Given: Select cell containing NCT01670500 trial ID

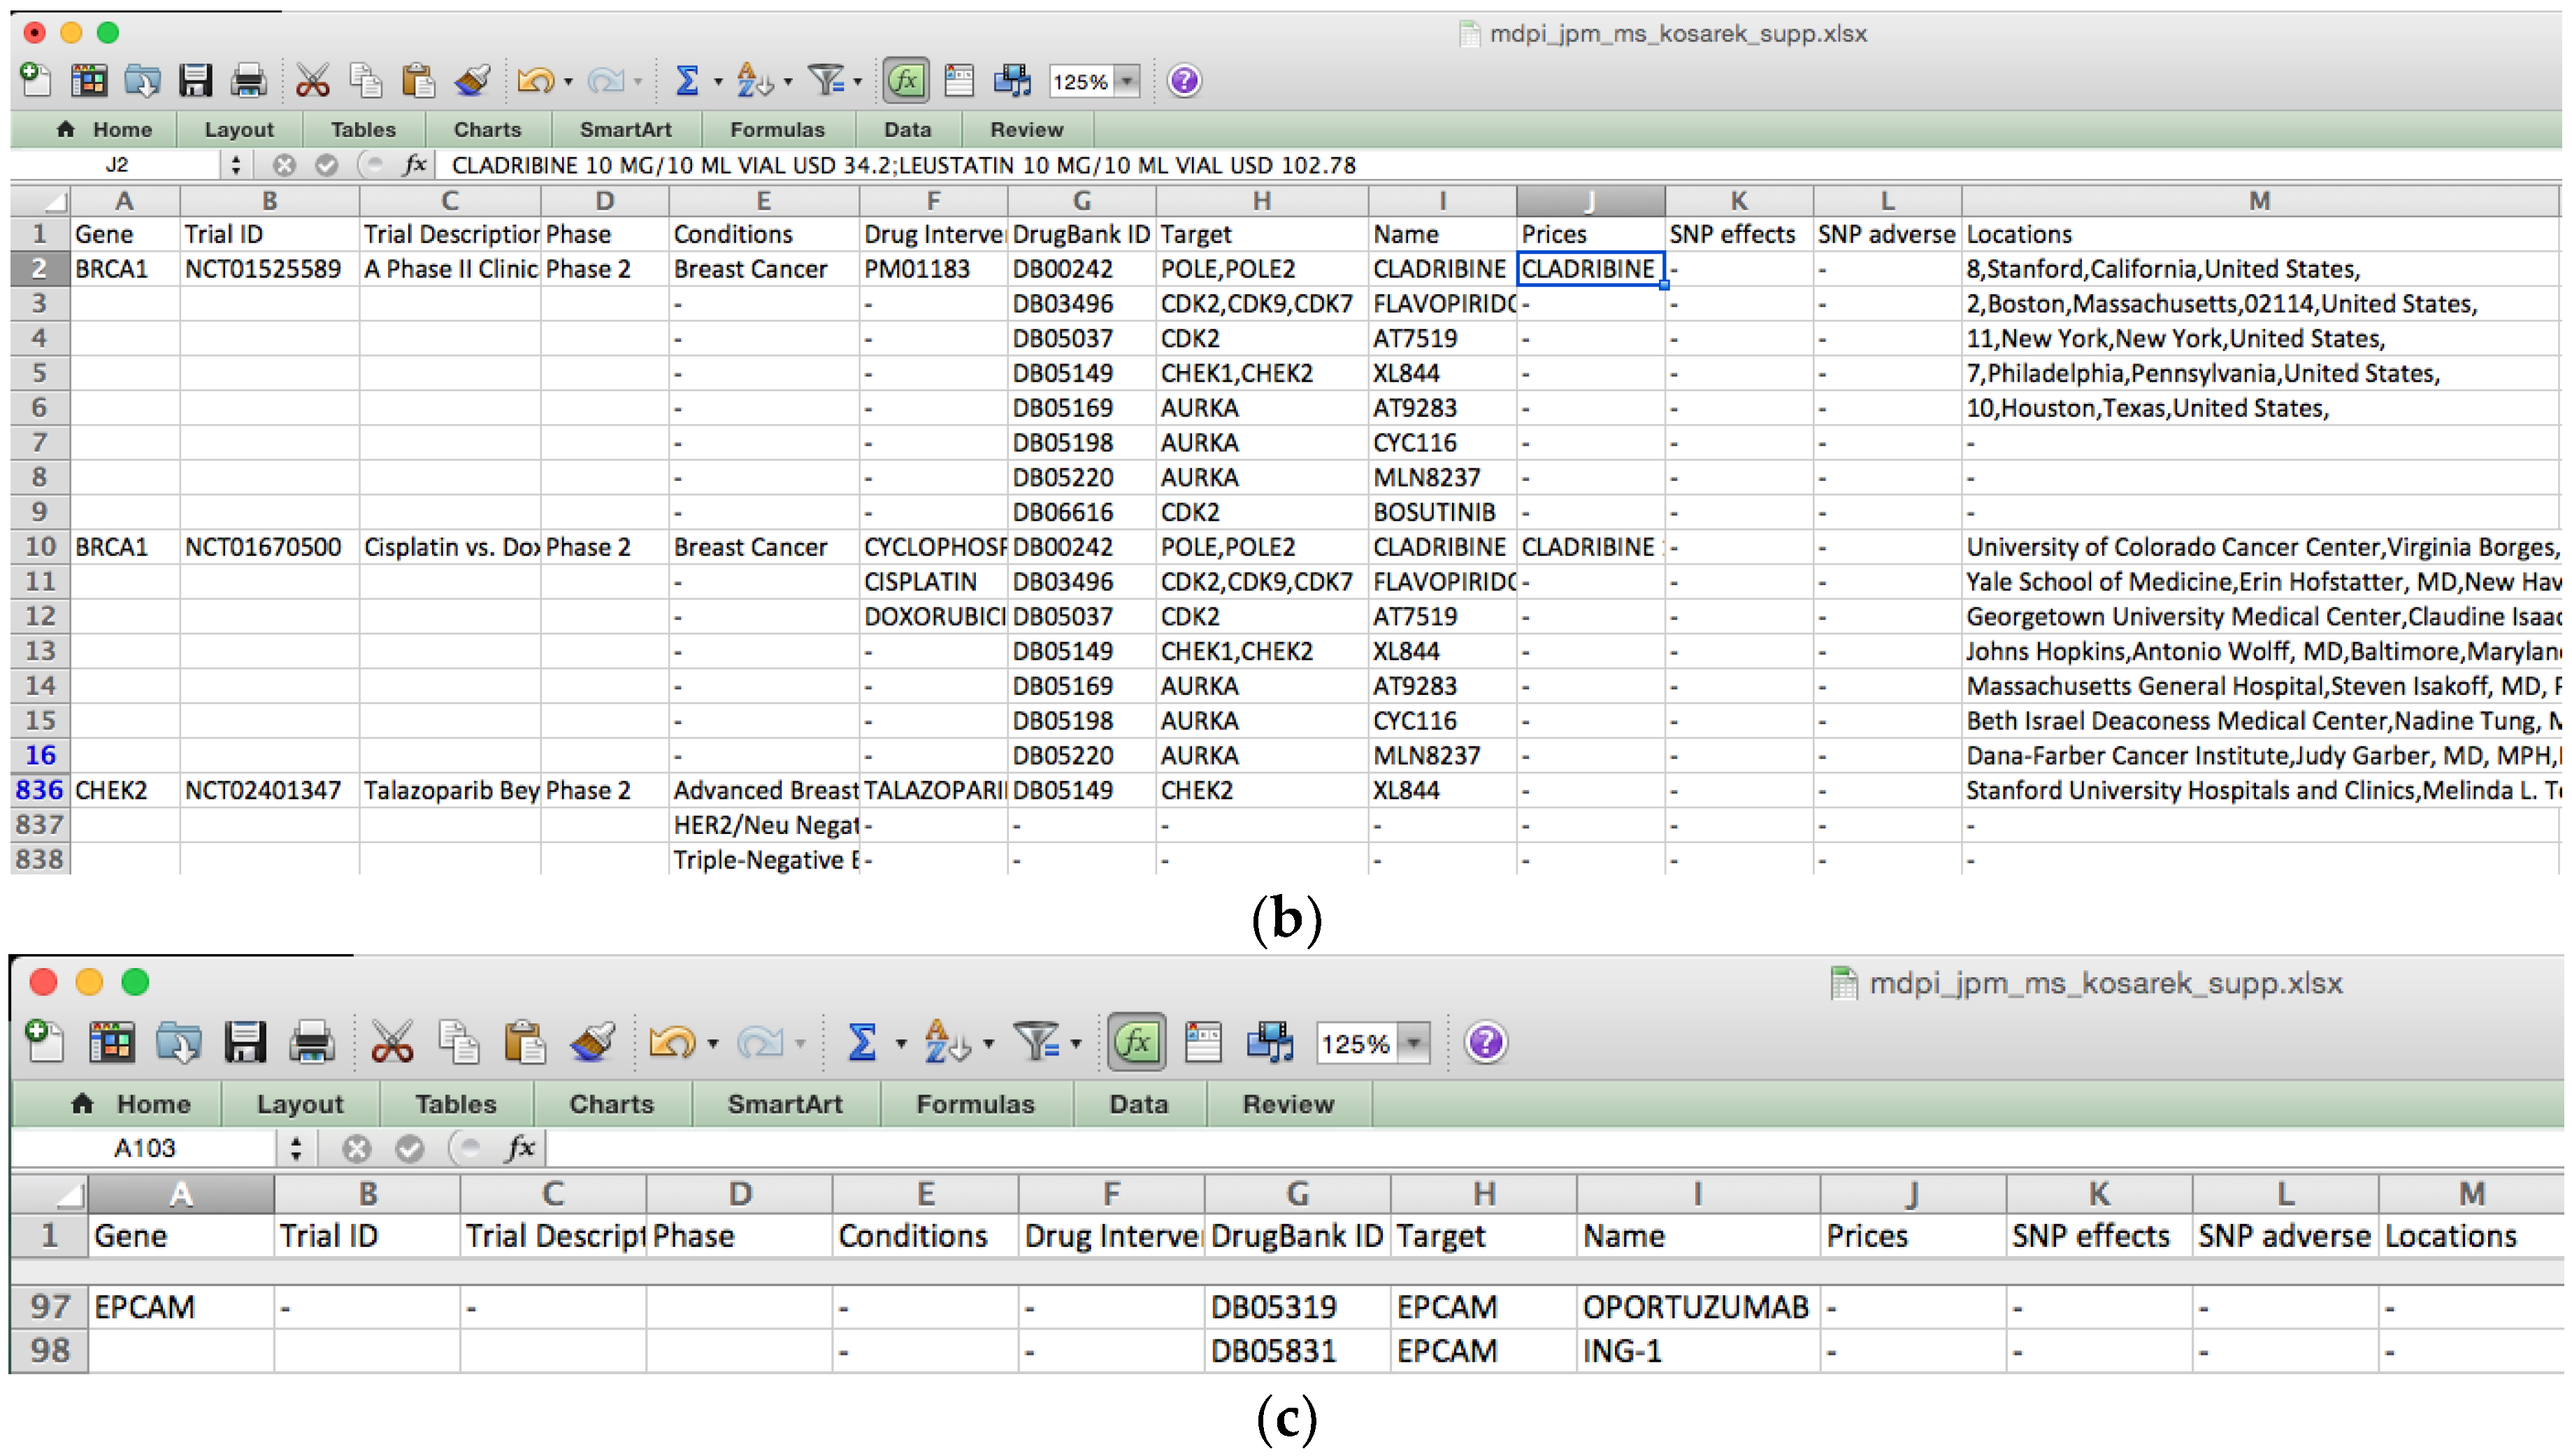Looking at the screenshot, I should [264, 547].
